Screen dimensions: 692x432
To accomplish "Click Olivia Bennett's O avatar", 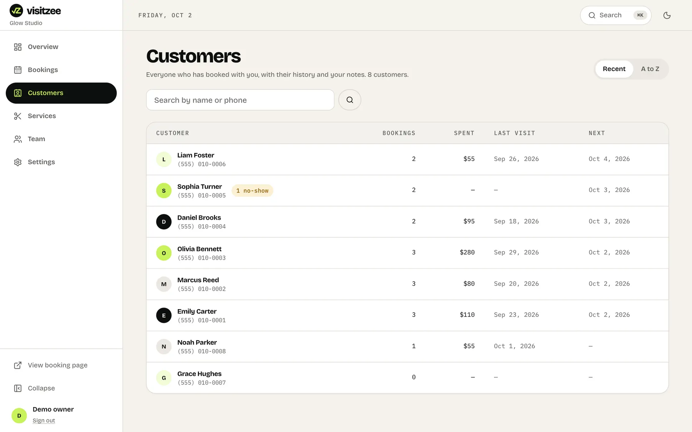I will coord(164,253).
